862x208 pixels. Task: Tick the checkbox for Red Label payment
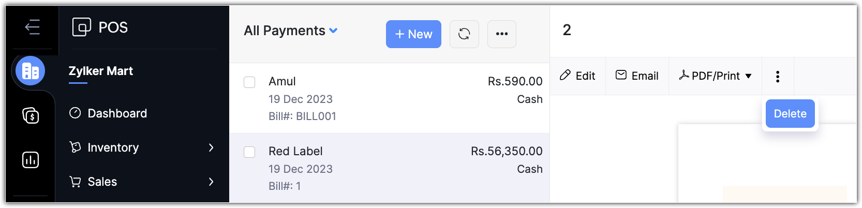[249, 152]
